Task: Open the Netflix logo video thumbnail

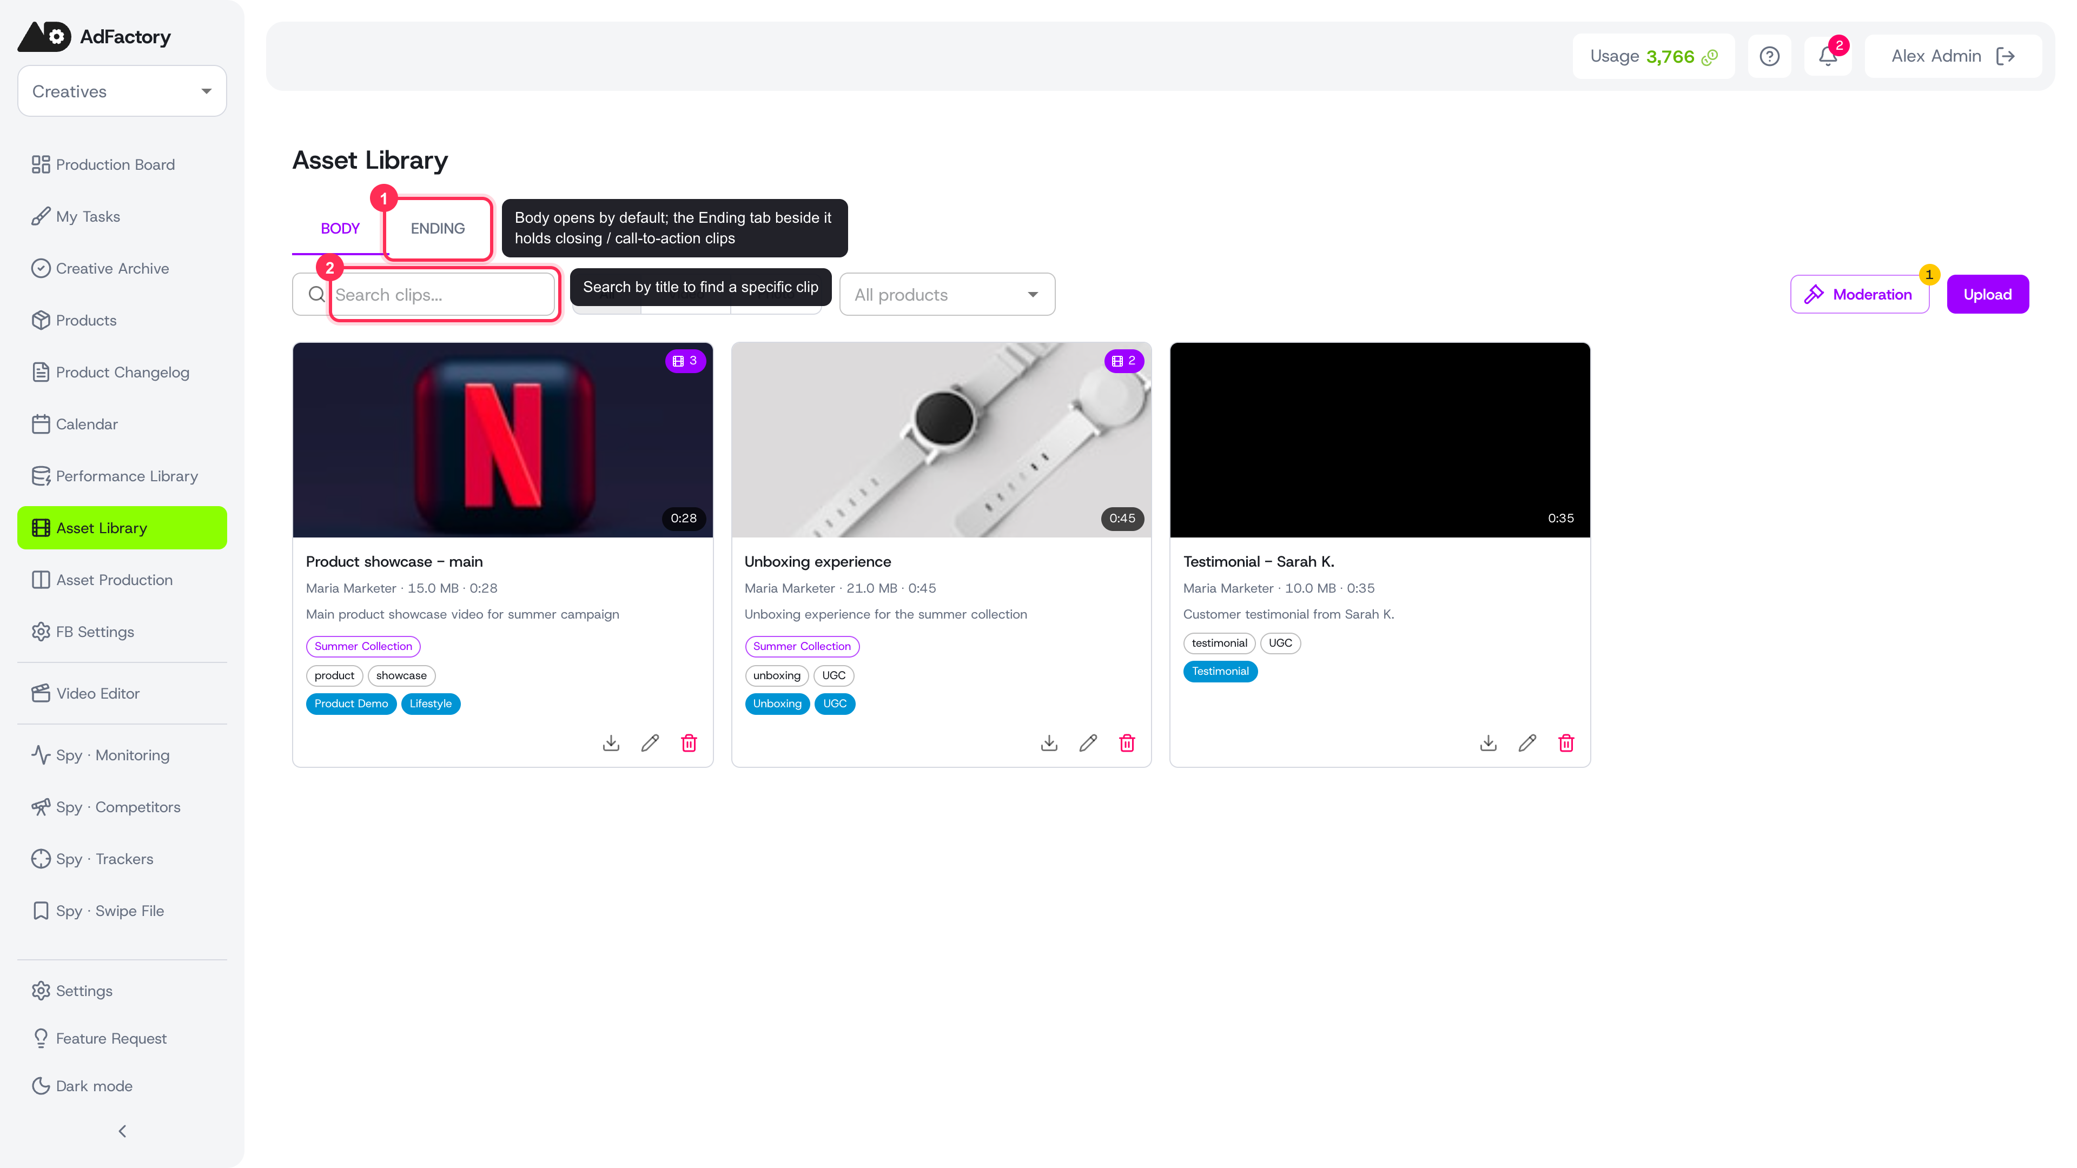Action: click(502, 440)
